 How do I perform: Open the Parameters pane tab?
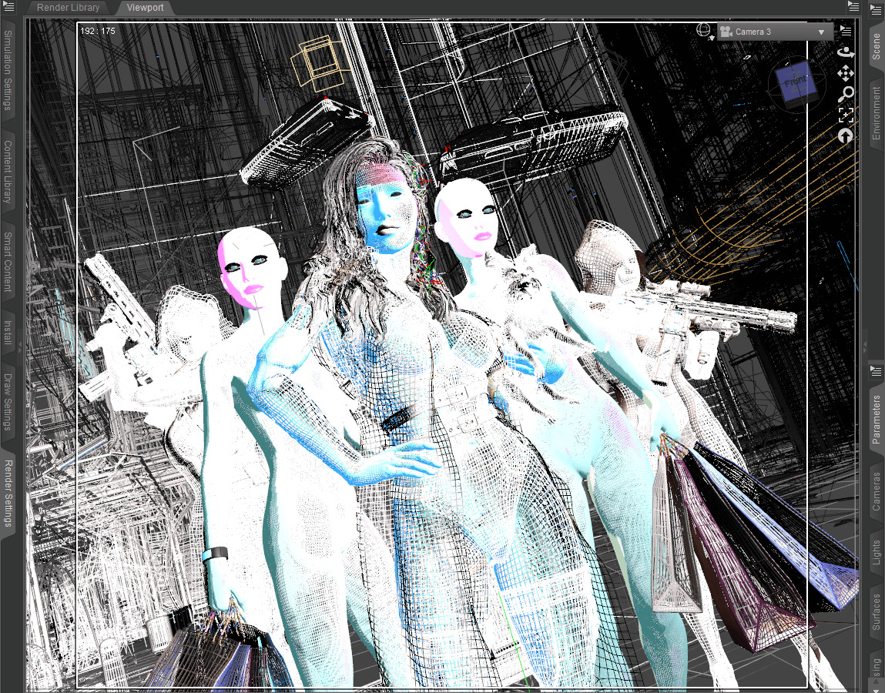[877, 420]
